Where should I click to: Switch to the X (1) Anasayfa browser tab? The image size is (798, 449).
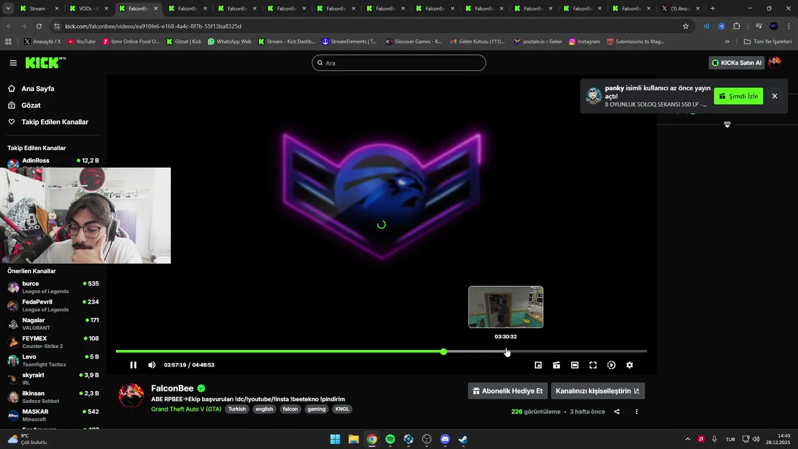tap(680, 9)
